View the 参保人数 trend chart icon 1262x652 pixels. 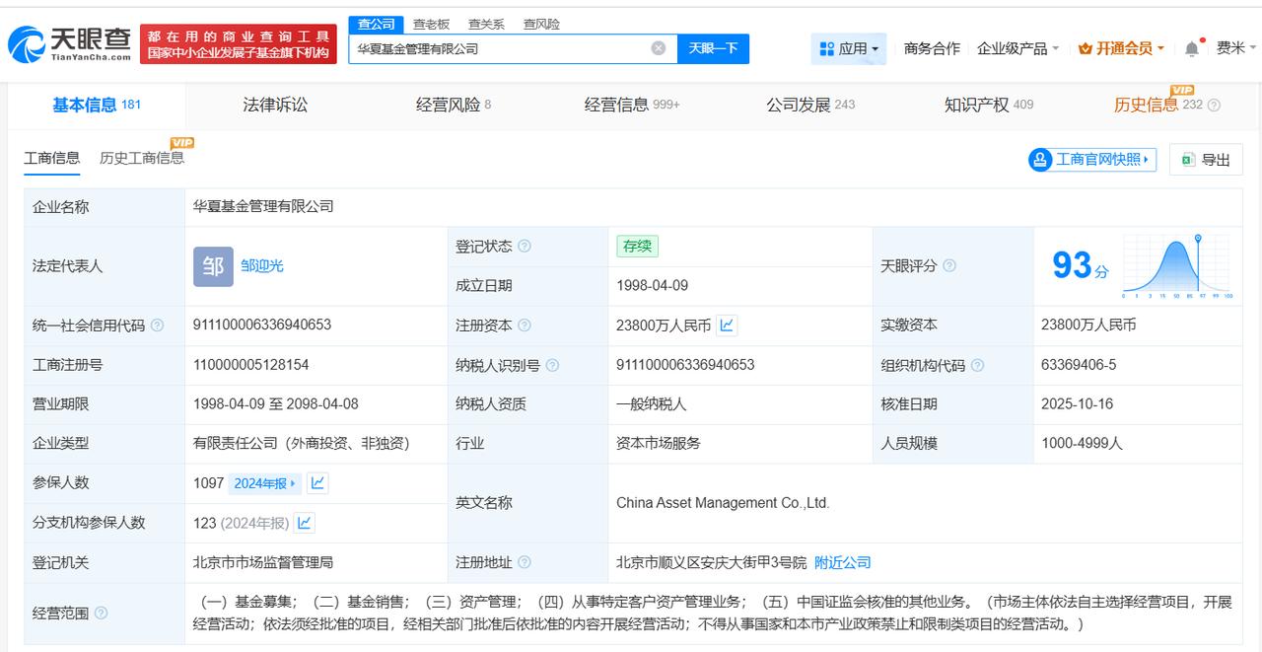coord(317,483)
